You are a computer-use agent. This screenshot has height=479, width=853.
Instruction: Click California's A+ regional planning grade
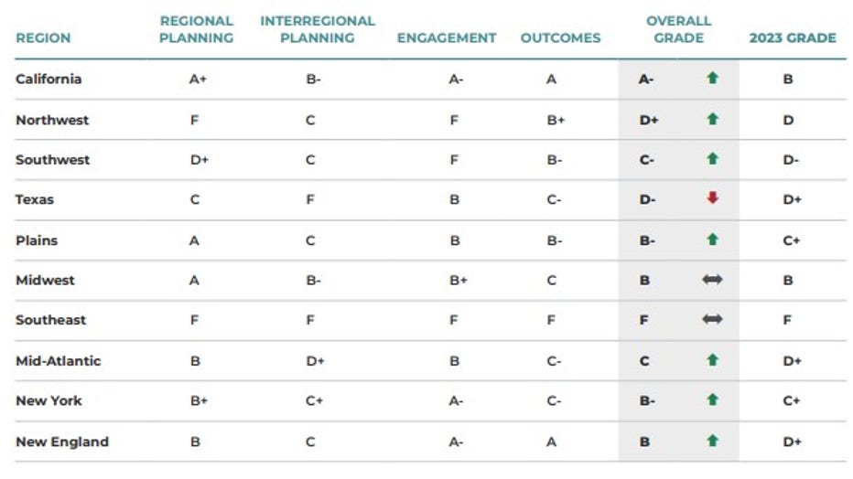198,80
